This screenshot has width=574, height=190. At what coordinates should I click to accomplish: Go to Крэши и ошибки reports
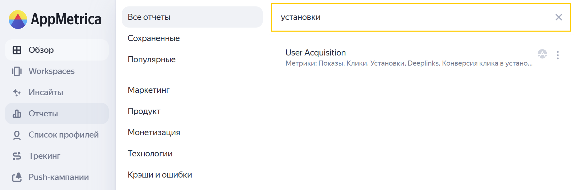160,175
